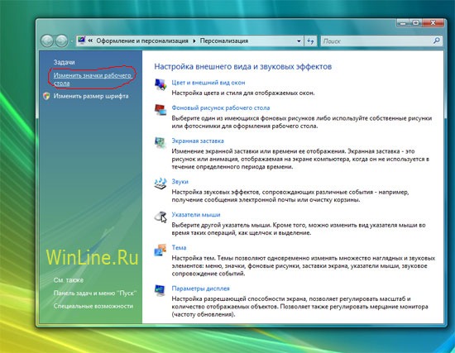Click the mouse pointers icon
Image resolution: width=455 pixels, height=353 pixels.
pyautogui.click(x=160, y=217)
